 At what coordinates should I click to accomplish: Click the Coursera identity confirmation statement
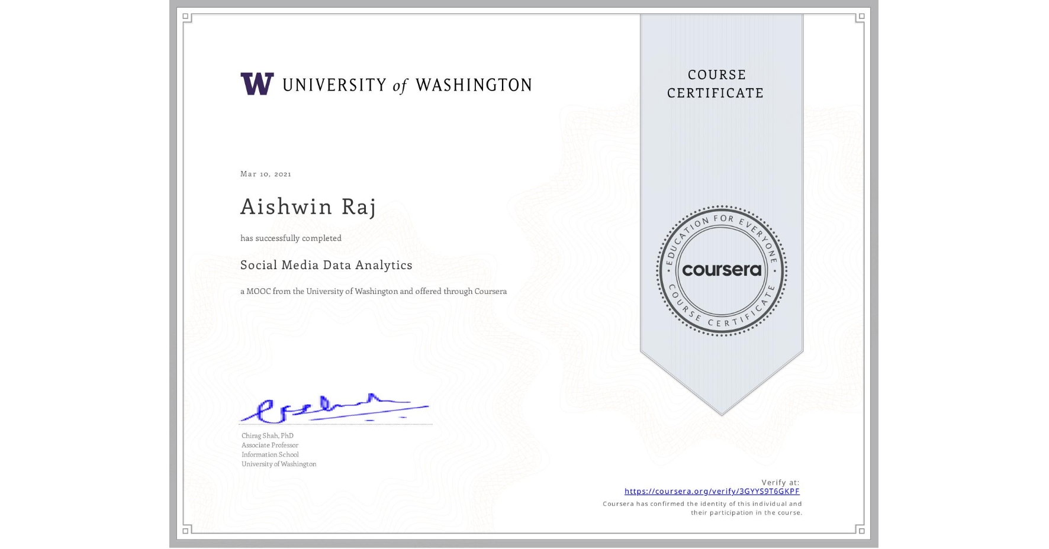click(700, 507)
